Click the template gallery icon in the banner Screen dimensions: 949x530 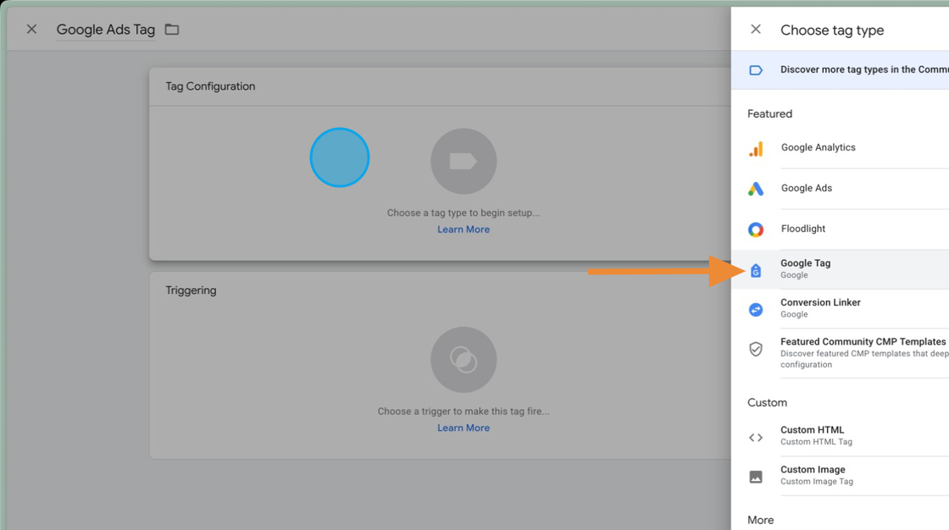click(755, 69)
